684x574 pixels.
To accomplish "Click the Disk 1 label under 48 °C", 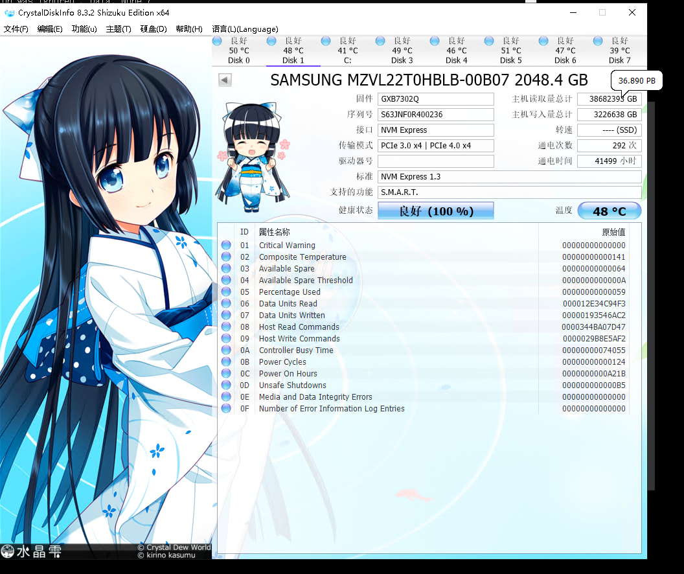I will click(x=293, y=60).
